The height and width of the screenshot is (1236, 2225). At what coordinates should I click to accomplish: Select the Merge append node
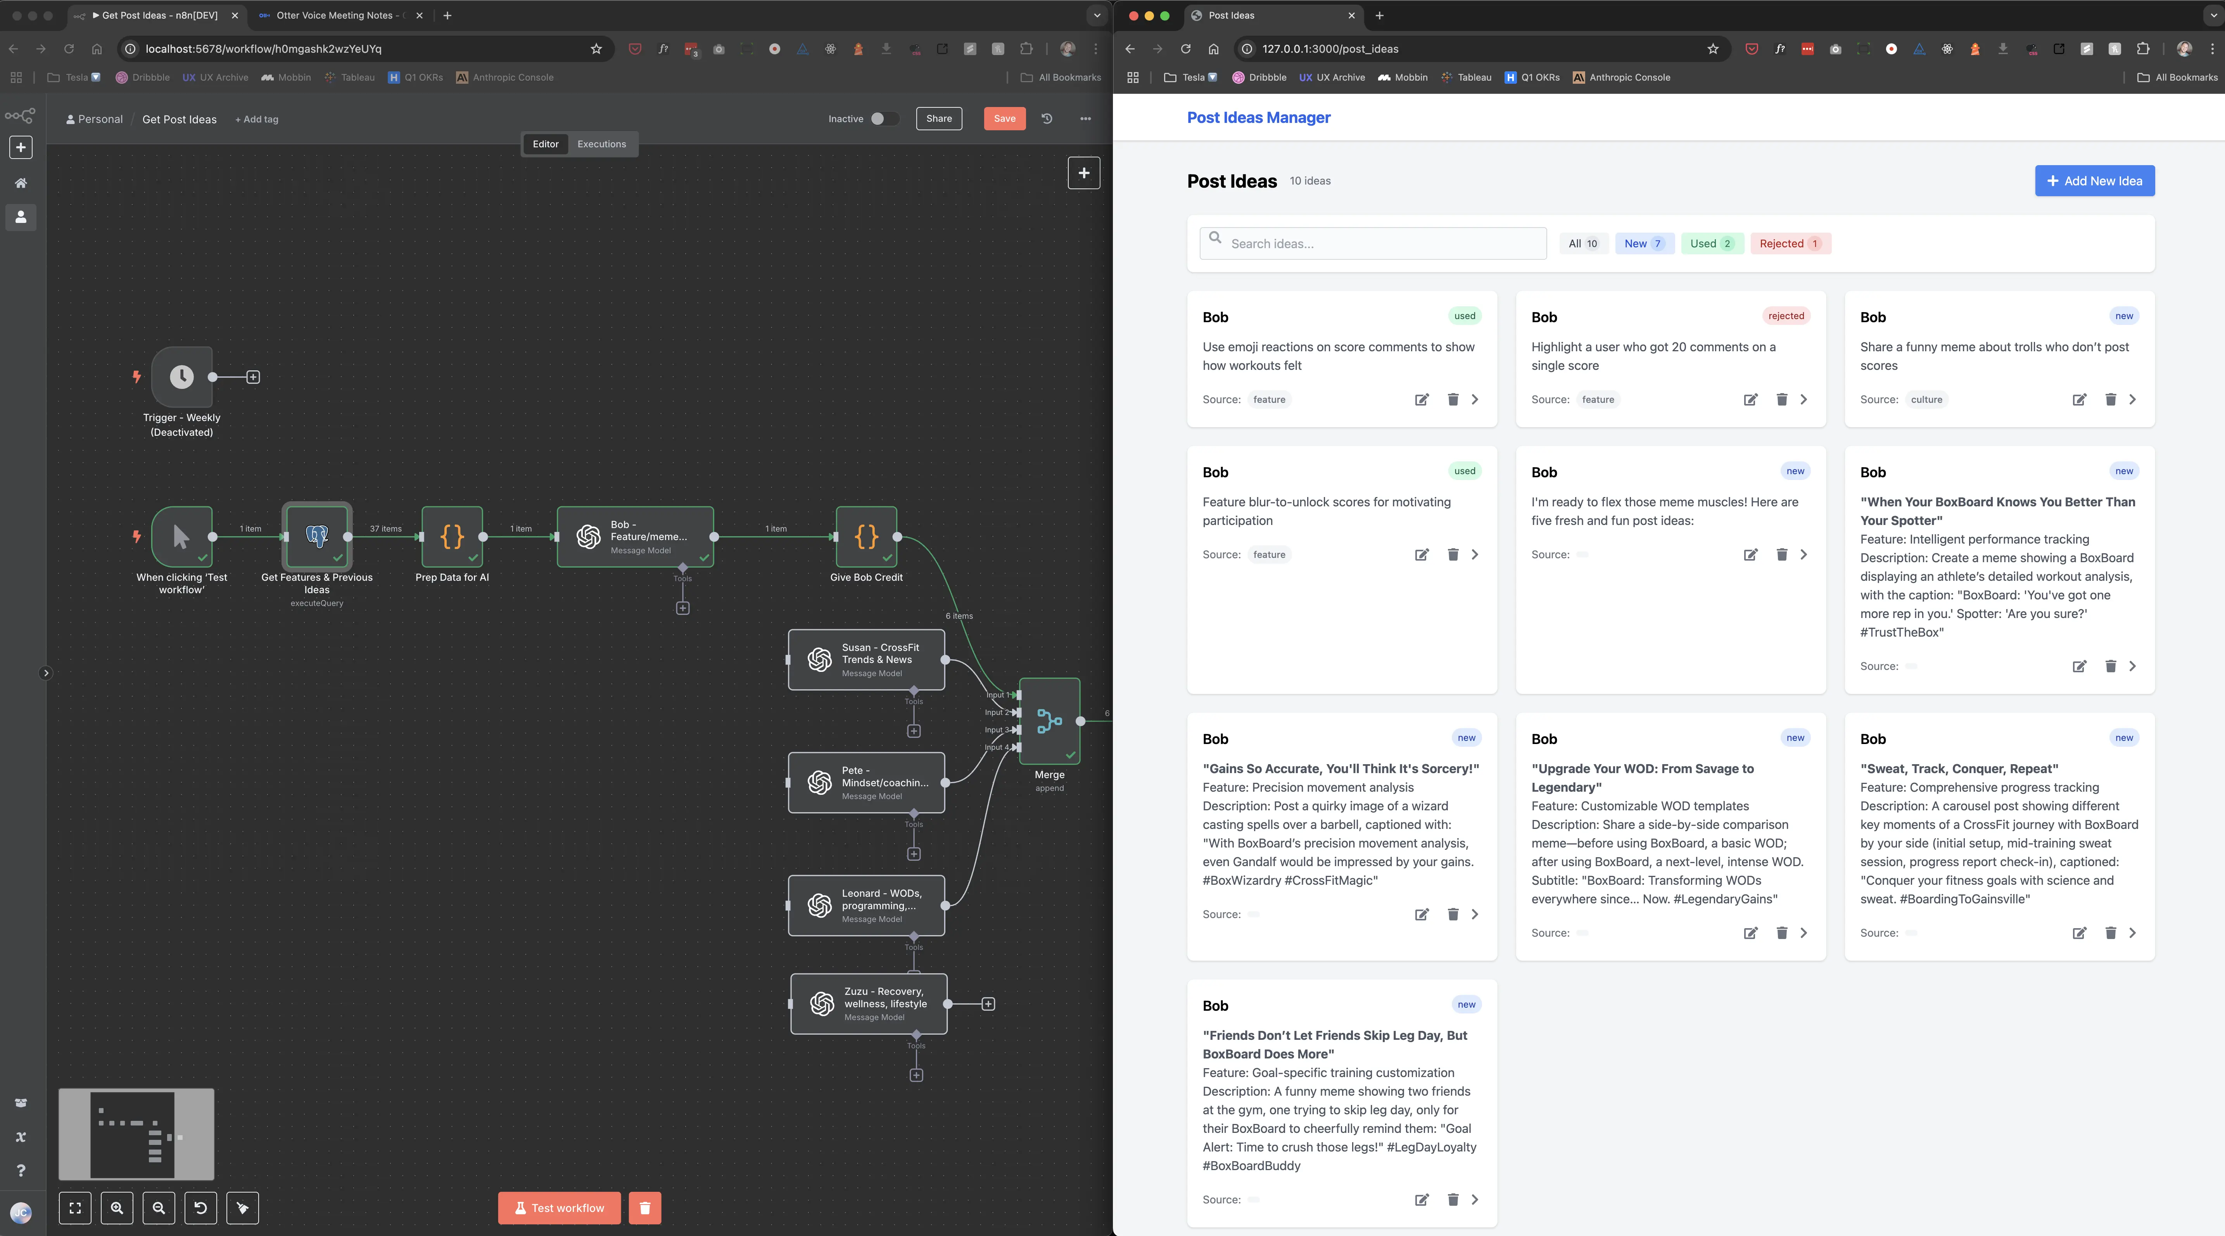pyautogui.click(x=1049, y=720)
